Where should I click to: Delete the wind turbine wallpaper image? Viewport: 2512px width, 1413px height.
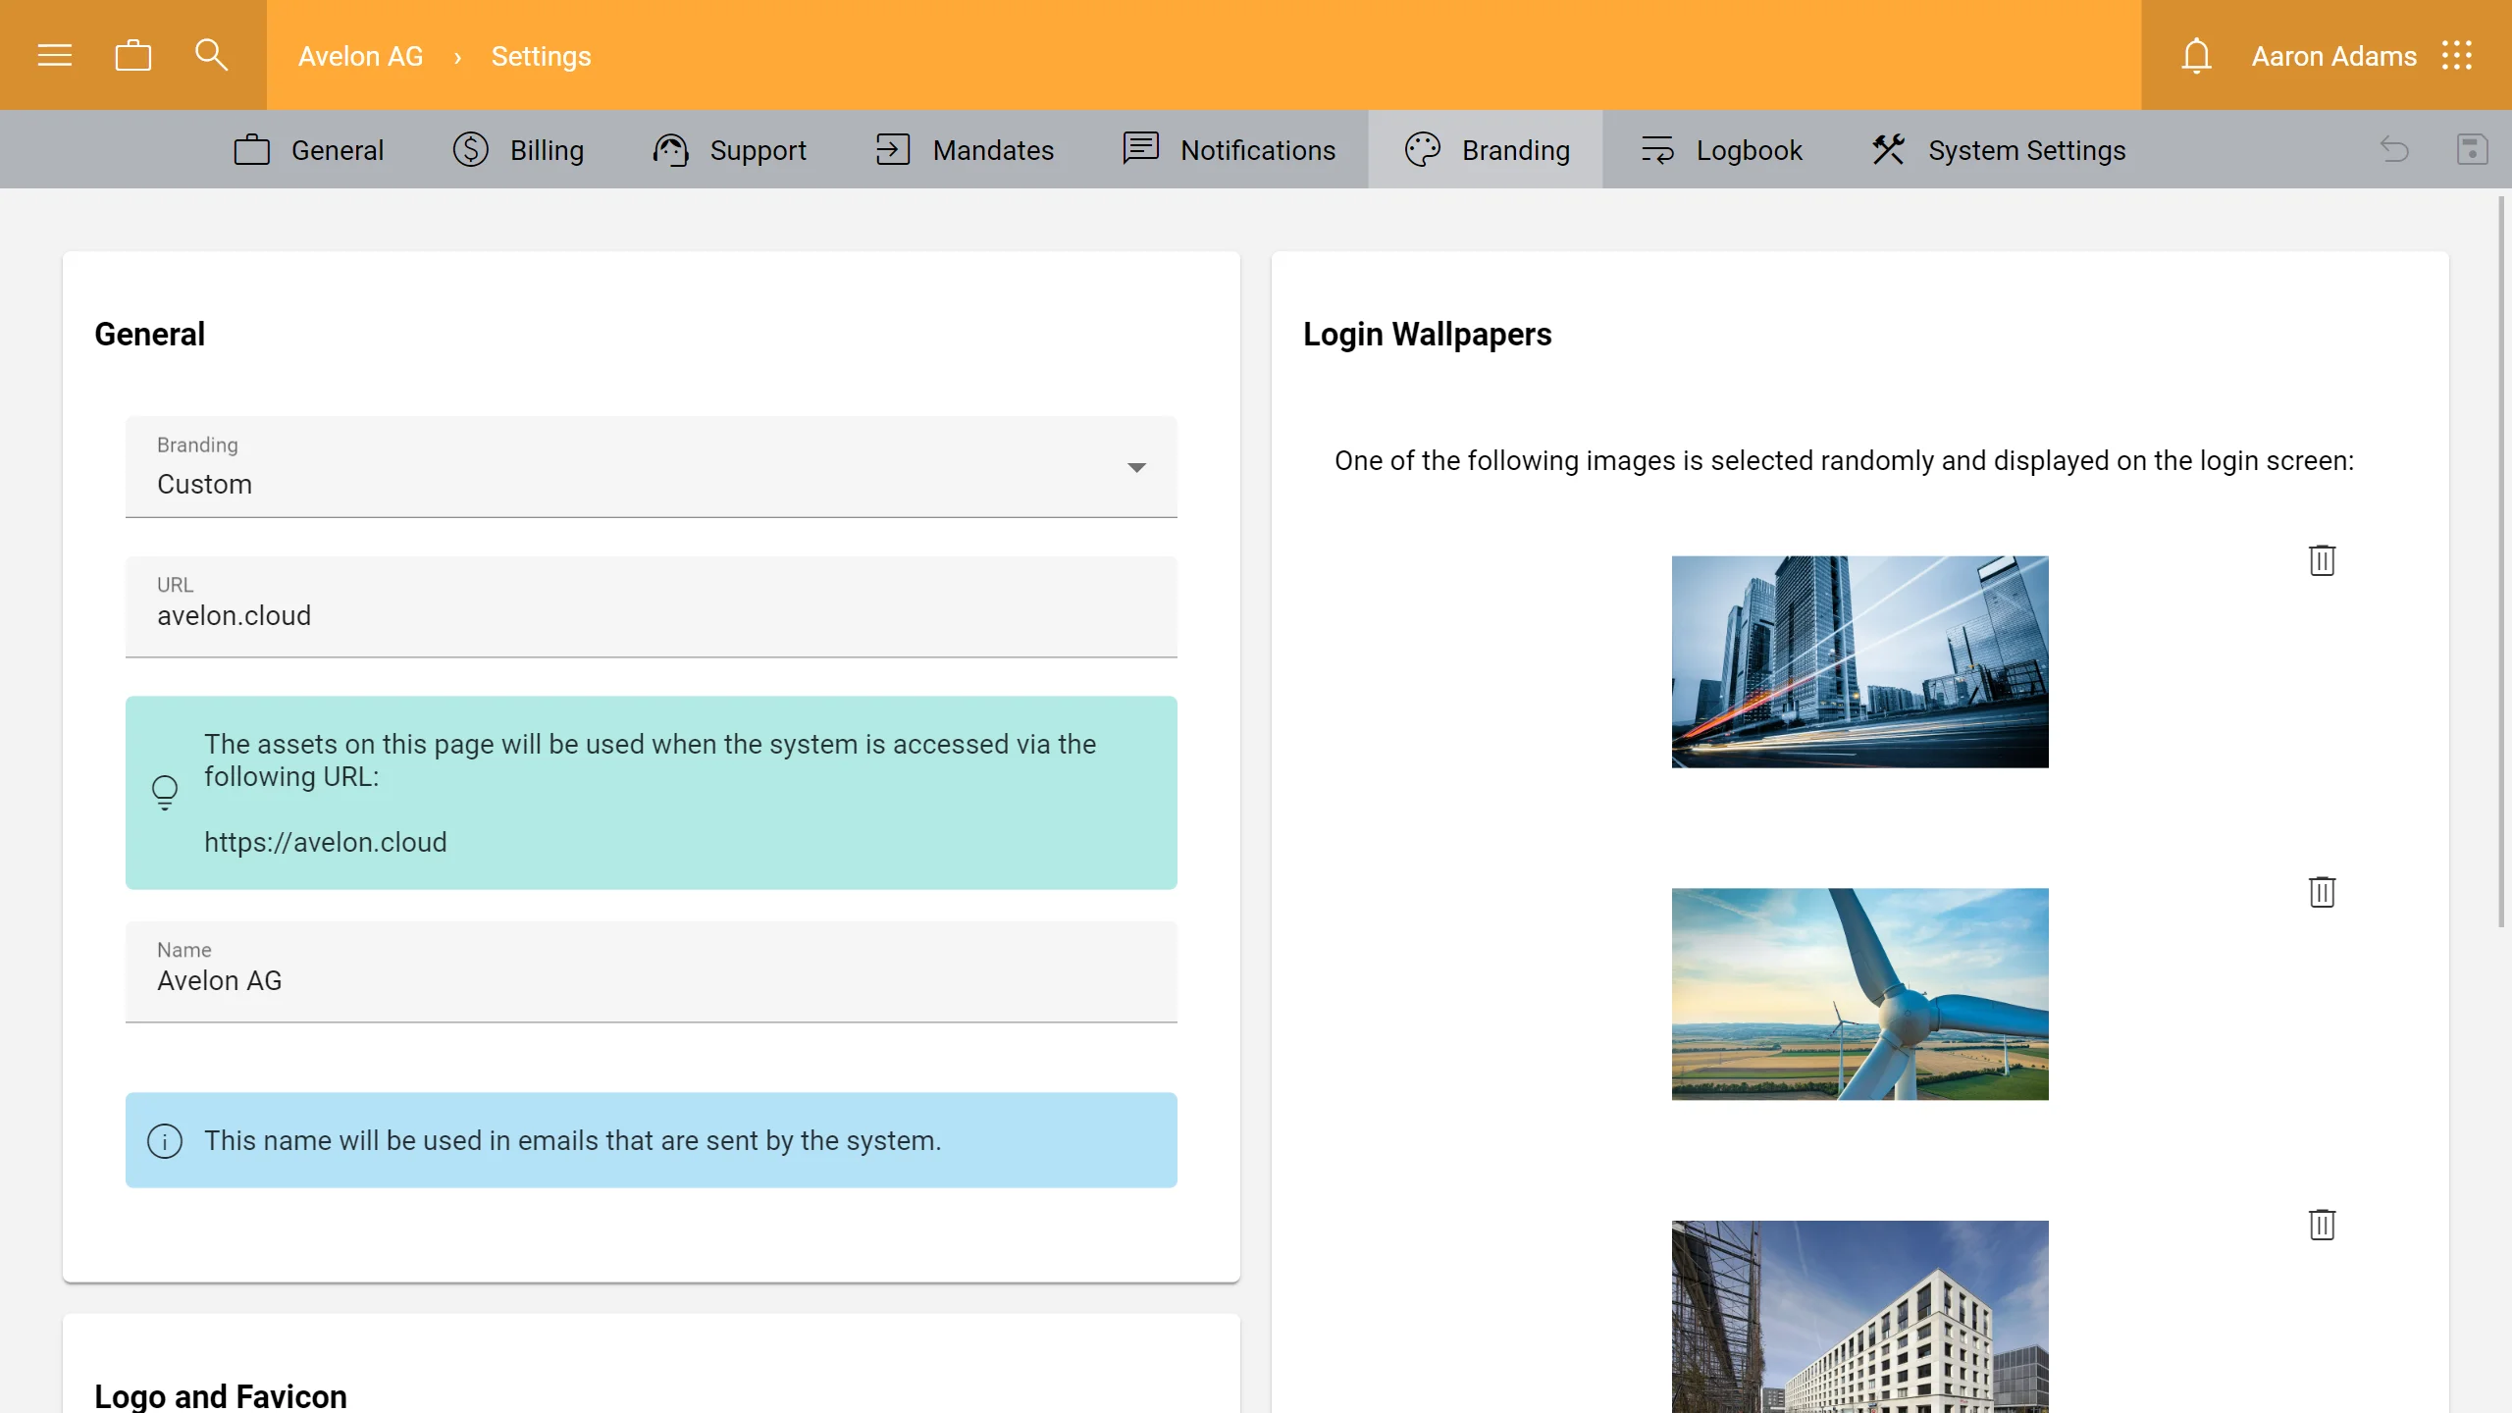(x=2323, y=892)
